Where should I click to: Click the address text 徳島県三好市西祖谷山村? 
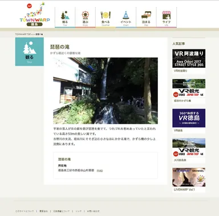tap(76, 170)
